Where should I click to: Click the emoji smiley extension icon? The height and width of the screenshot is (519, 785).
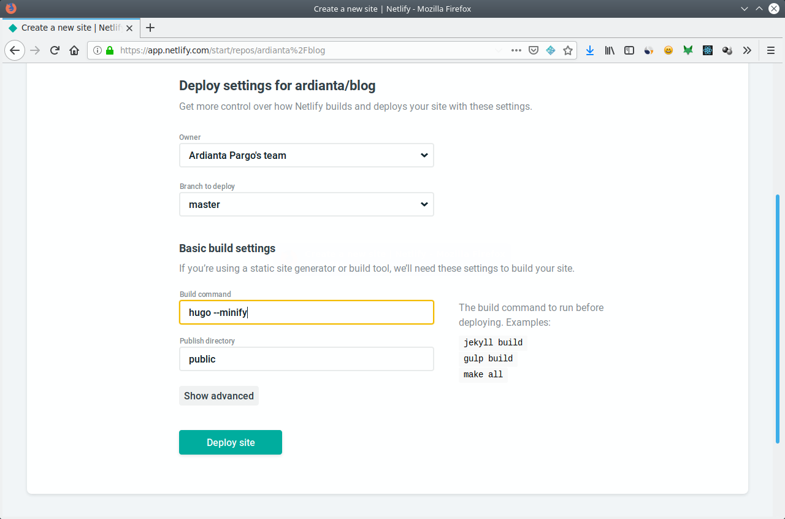[x=668, y=50]
